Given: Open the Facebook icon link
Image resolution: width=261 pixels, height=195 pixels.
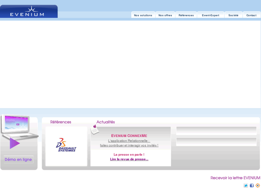Looking at the screenshot, I should pyautogui.click(x=252, y=185).
